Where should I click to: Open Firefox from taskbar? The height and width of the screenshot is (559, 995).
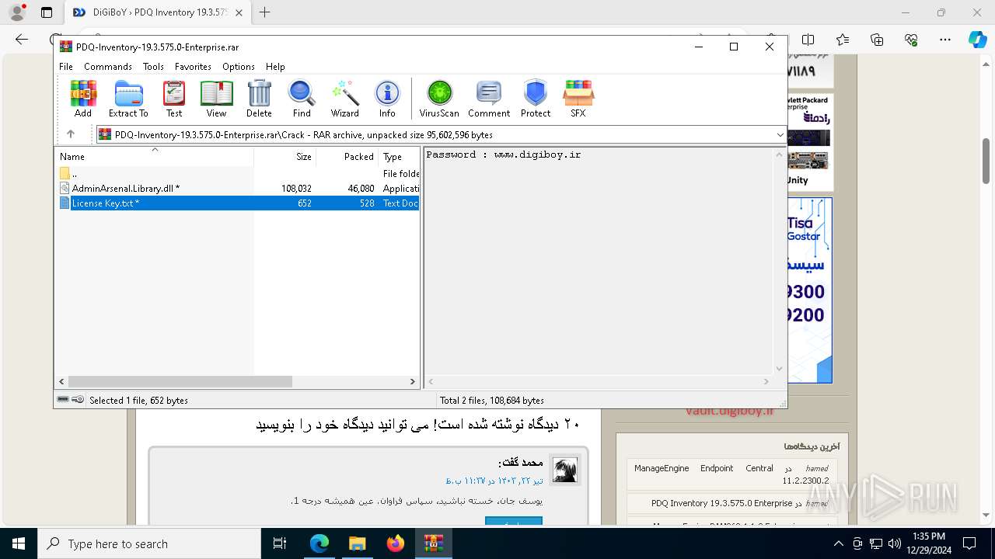pyautogui.click(x=395, y=543)
